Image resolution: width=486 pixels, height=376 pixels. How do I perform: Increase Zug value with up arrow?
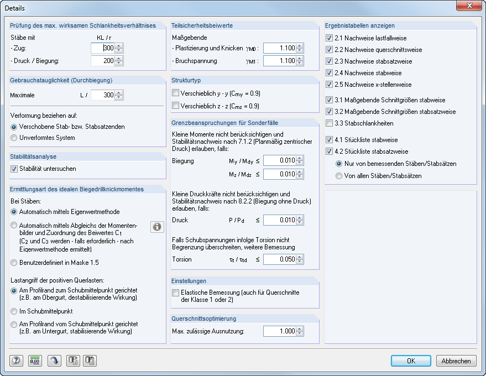119,46
